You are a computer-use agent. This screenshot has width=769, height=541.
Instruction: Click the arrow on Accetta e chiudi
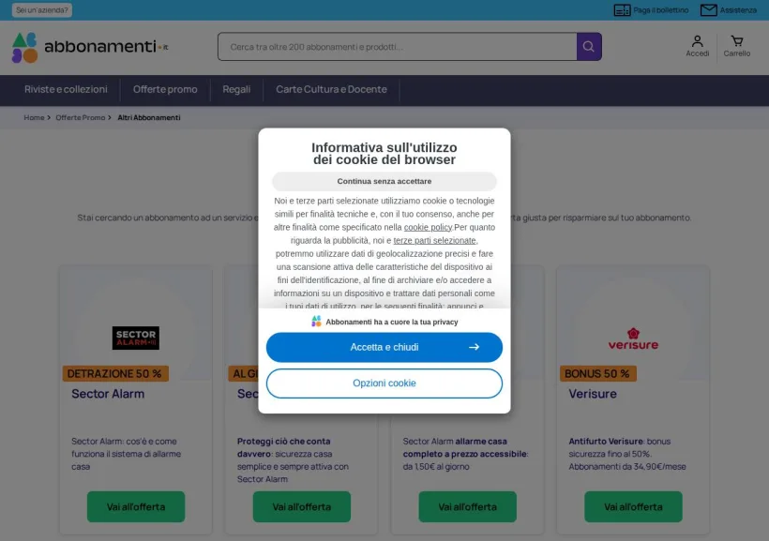pos(474,347)
